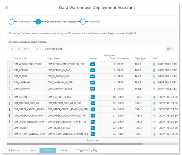Open the filter funnel icon
Image resolution: width=182 pixels, height=155 pixels.
click(x=19, y=49)
